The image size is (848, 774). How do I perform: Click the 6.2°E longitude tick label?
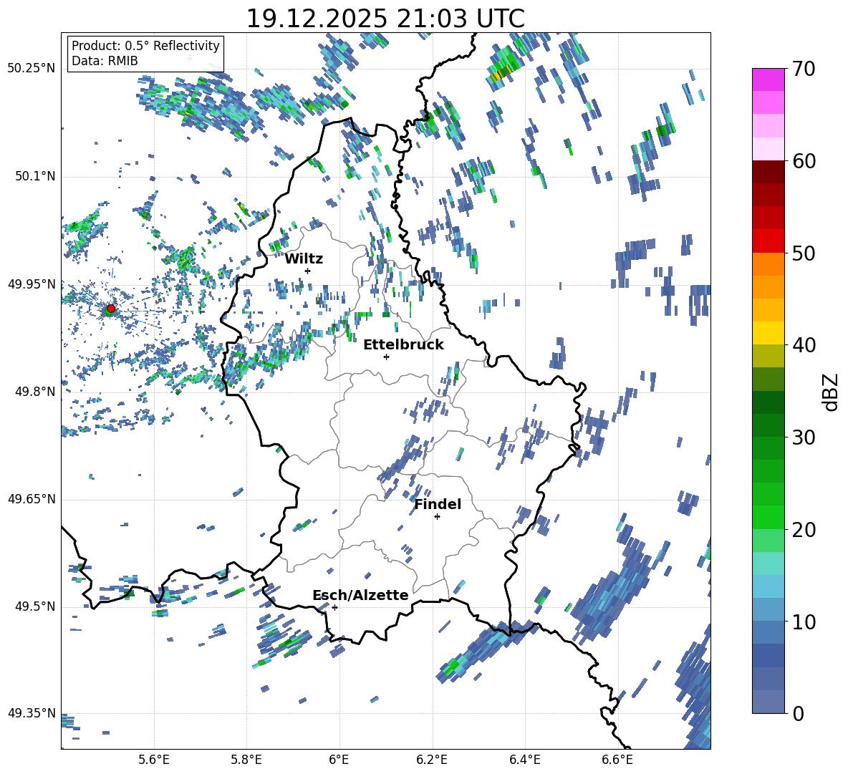coord(432,758)
